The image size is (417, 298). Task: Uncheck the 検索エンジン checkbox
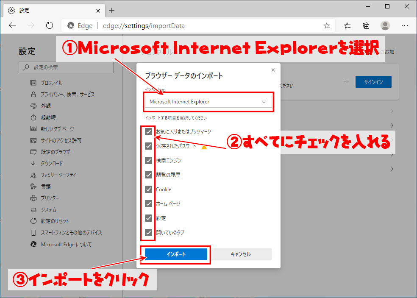[148, 160]
